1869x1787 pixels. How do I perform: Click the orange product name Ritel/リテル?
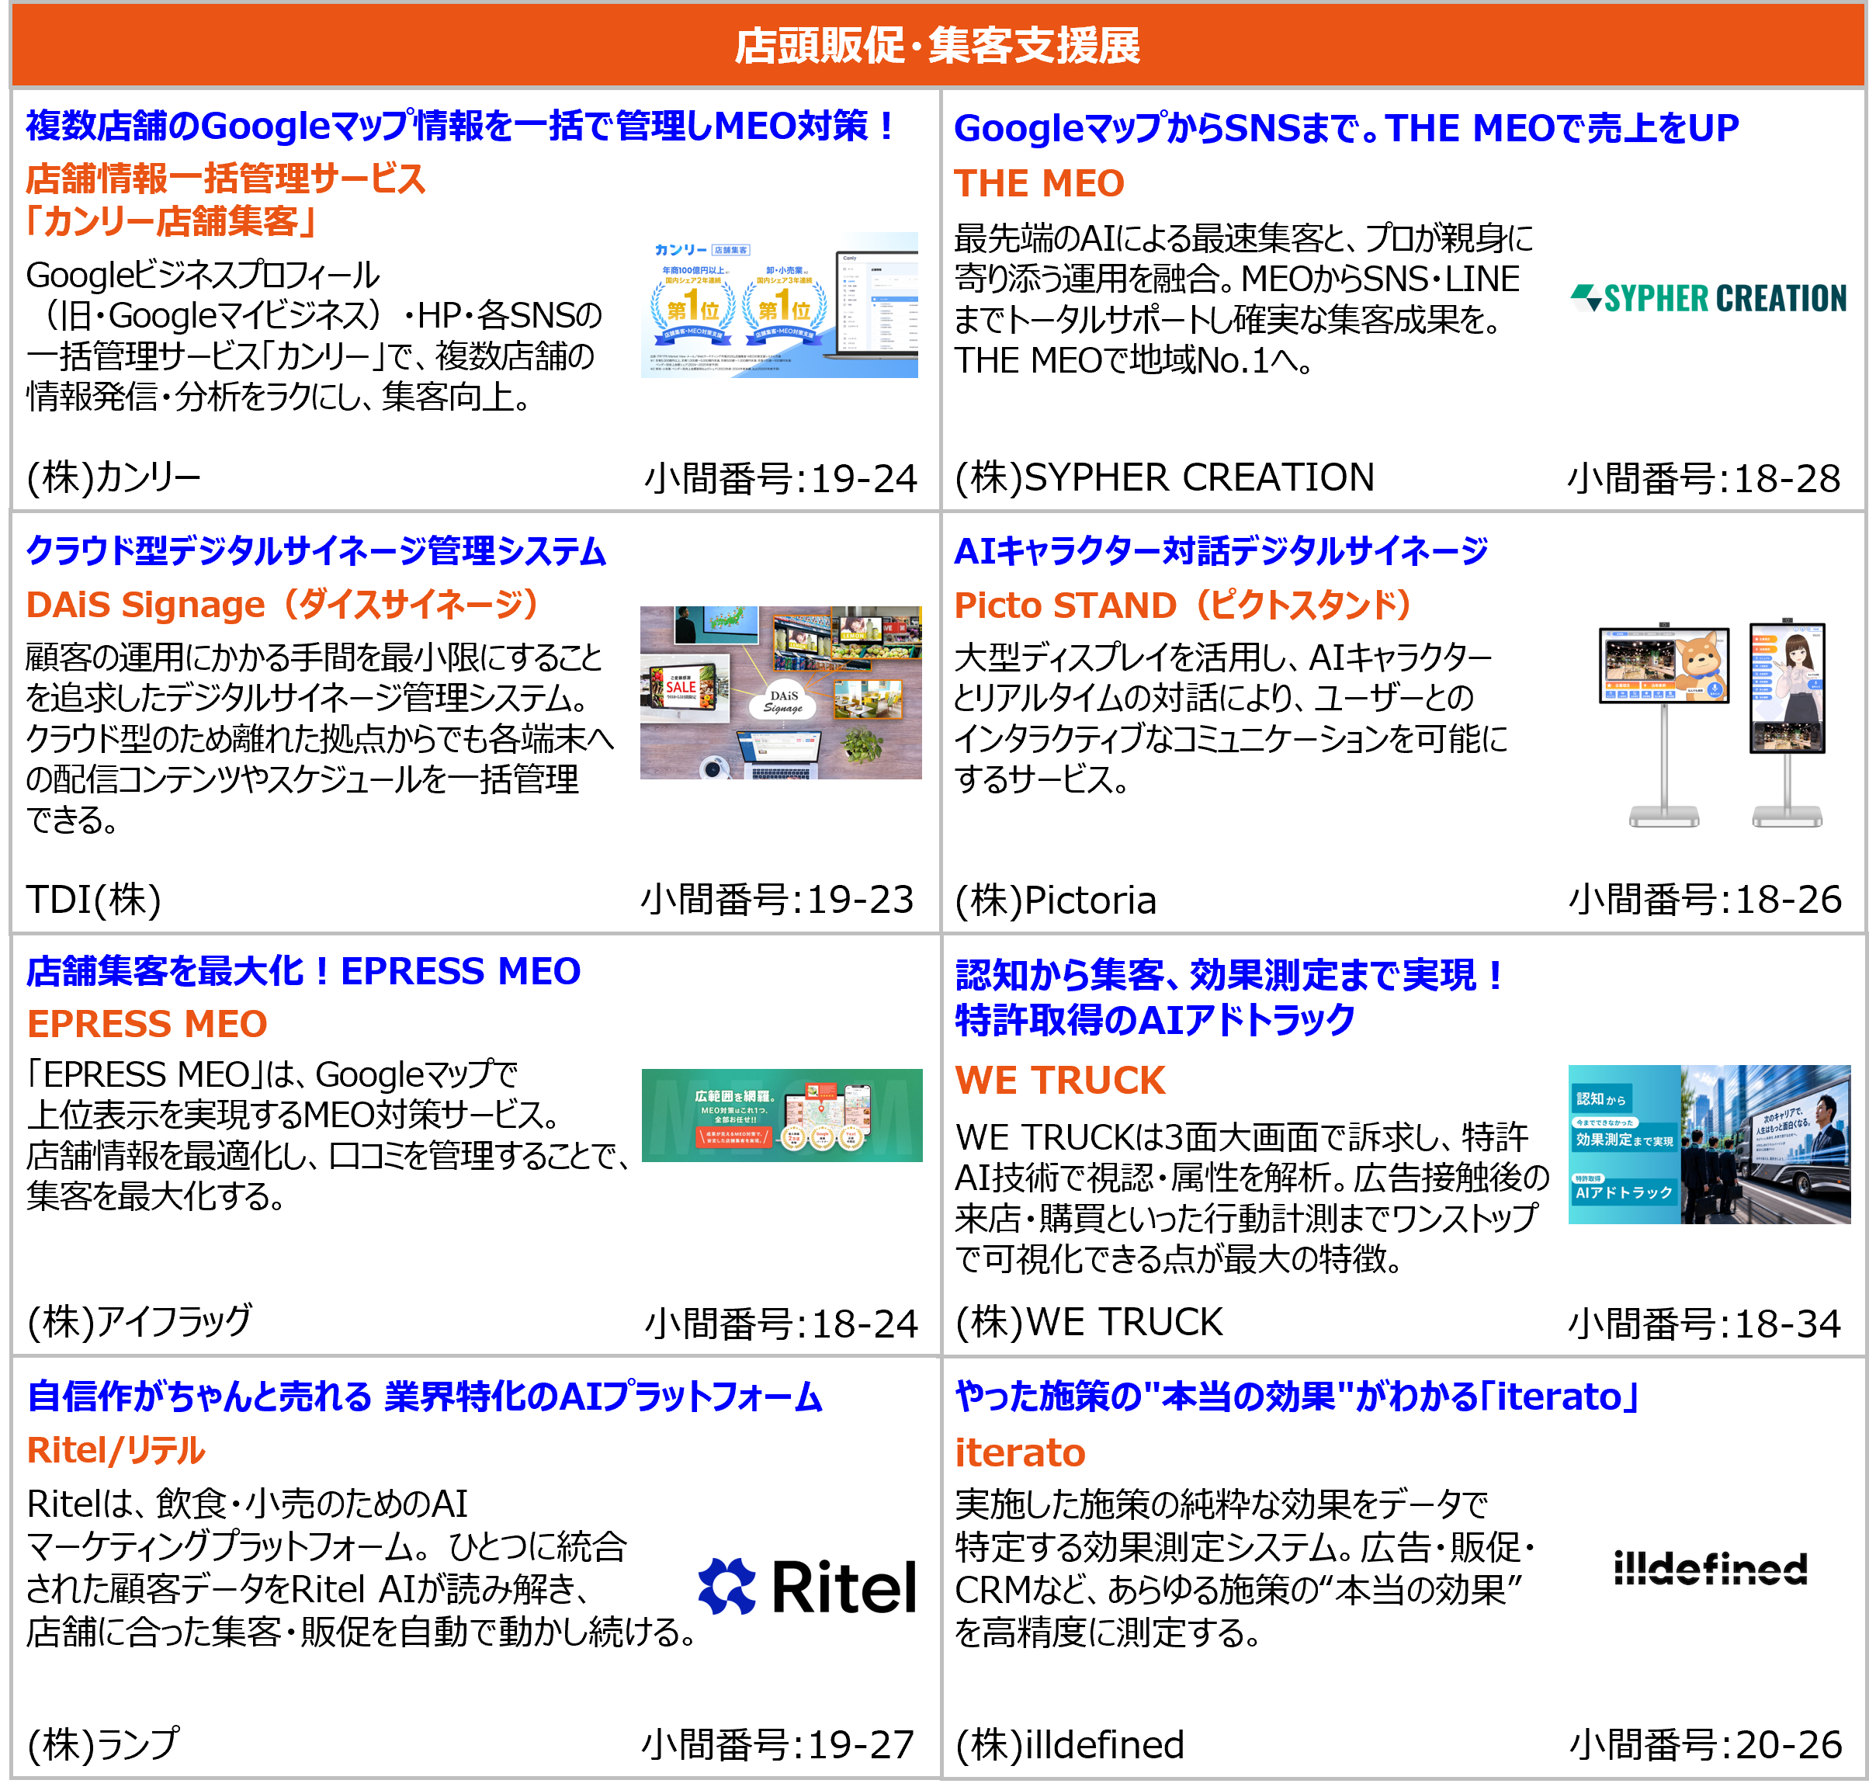(116, 1450)
